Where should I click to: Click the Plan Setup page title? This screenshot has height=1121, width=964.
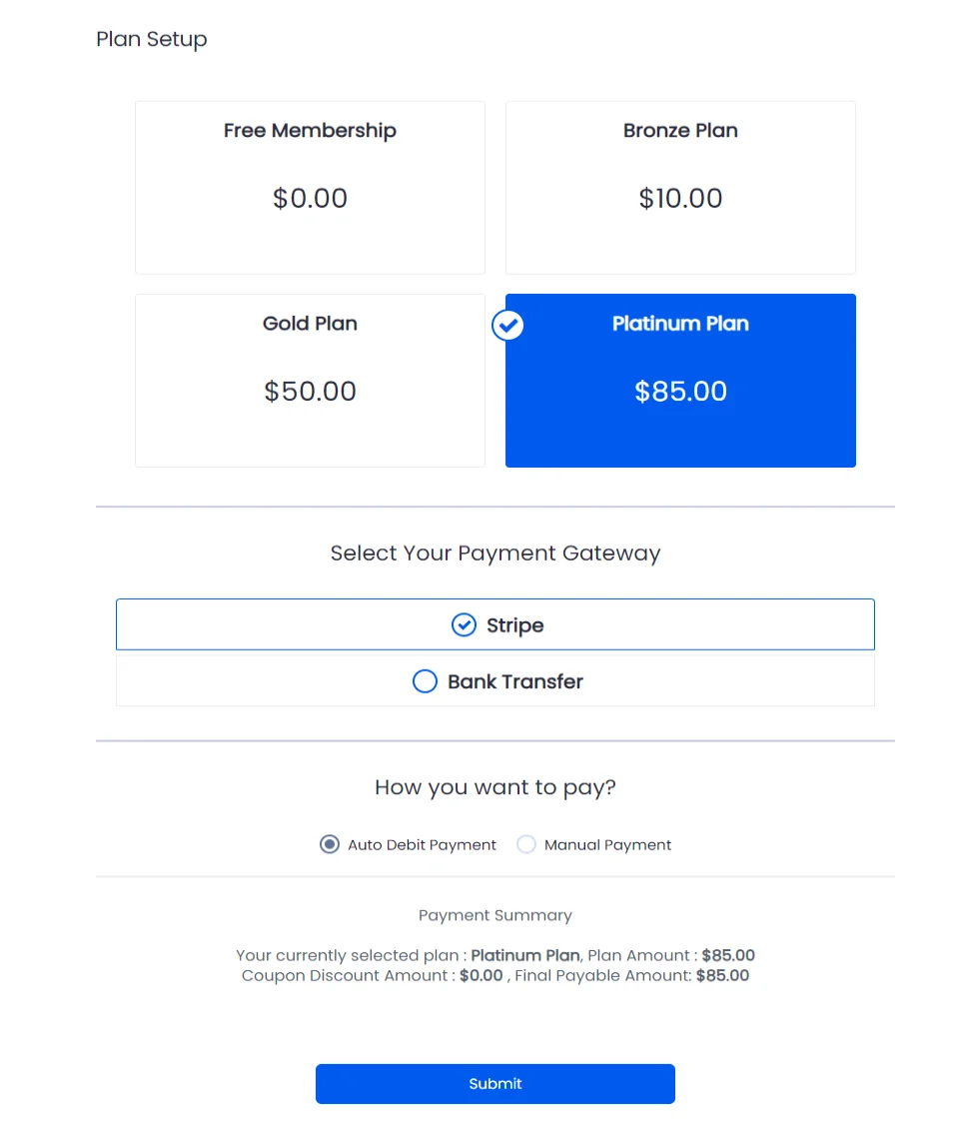tap(152, 39)
